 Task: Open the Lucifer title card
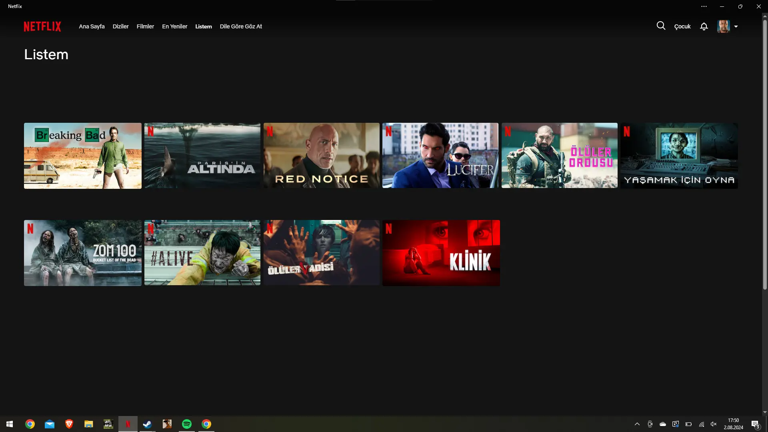pyautogui.click(x=440, y=156)
